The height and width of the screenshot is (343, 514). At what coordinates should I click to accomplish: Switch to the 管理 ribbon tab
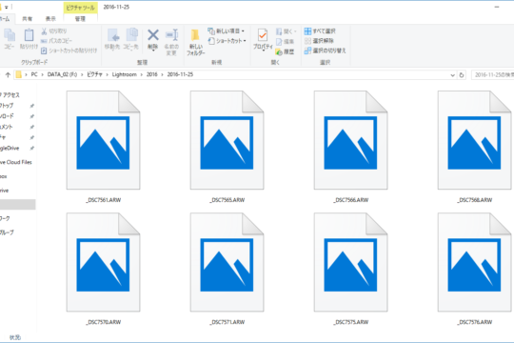click(x=80, y=19)
